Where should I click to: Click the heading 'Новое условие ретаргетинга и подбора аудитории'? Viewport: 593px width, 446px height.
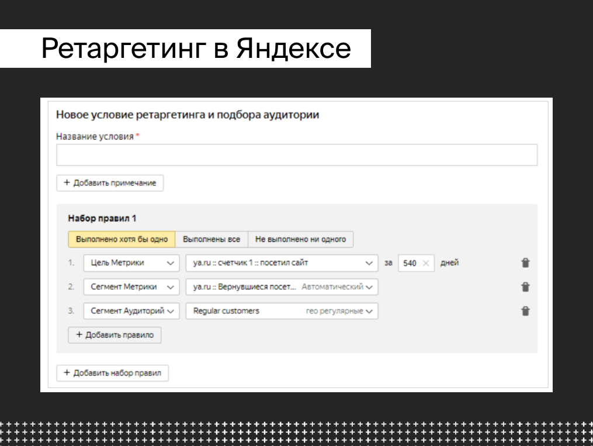[x=188, y=115]
